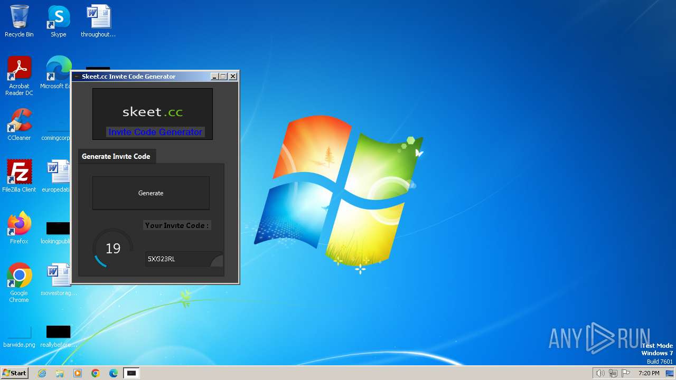Image resolution: width=676 pixels, height=380 pixels.
Task: Select the Microsoft Edge desktop shortcut
Action: click(57, 73)
